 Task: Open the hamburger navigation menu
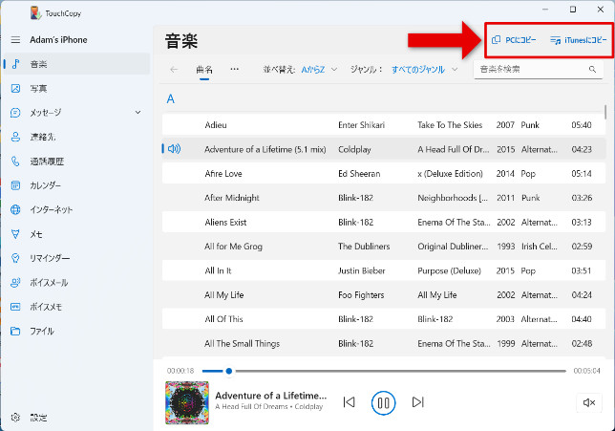(x=15, y=40)
